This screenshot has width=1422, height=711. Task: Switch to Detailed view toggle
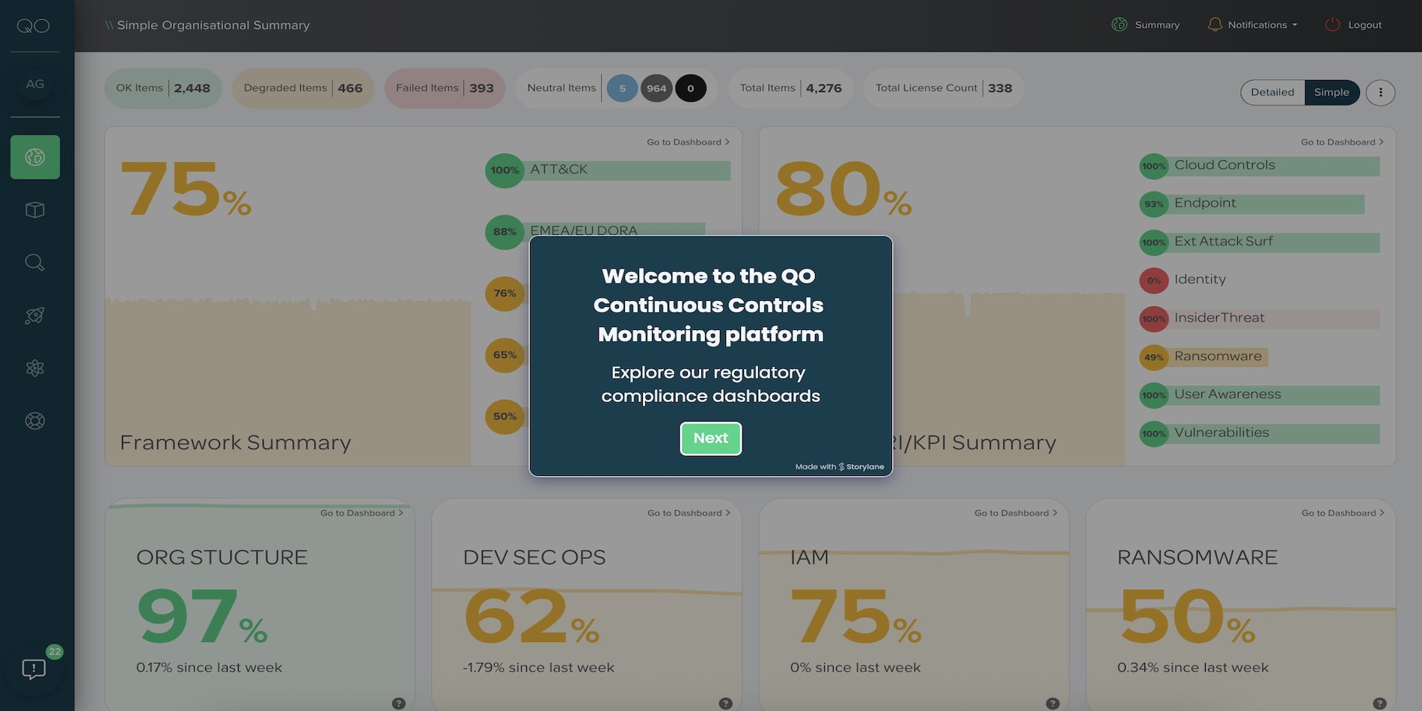pyautogui.click(x=1272, y=92)
